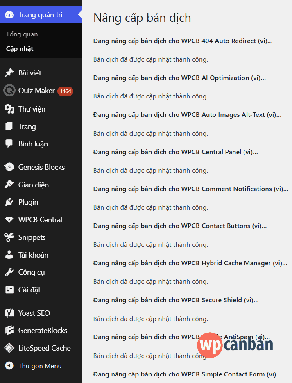Screen dimensions: 292x383
Task: Open the Bài viết menu
Action: 30,73
